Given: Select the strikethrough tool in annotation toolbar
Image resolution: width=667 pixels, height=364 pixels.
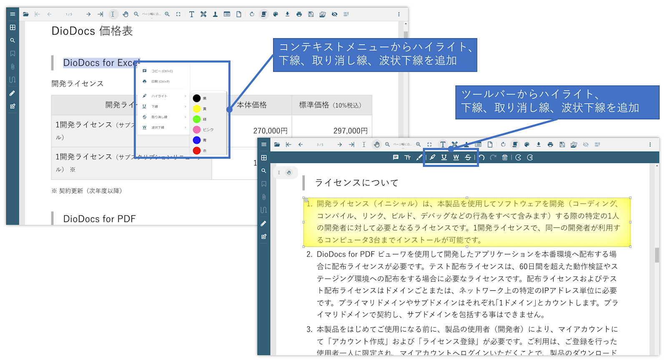Looking at the screenshot, I should [468, 157].
